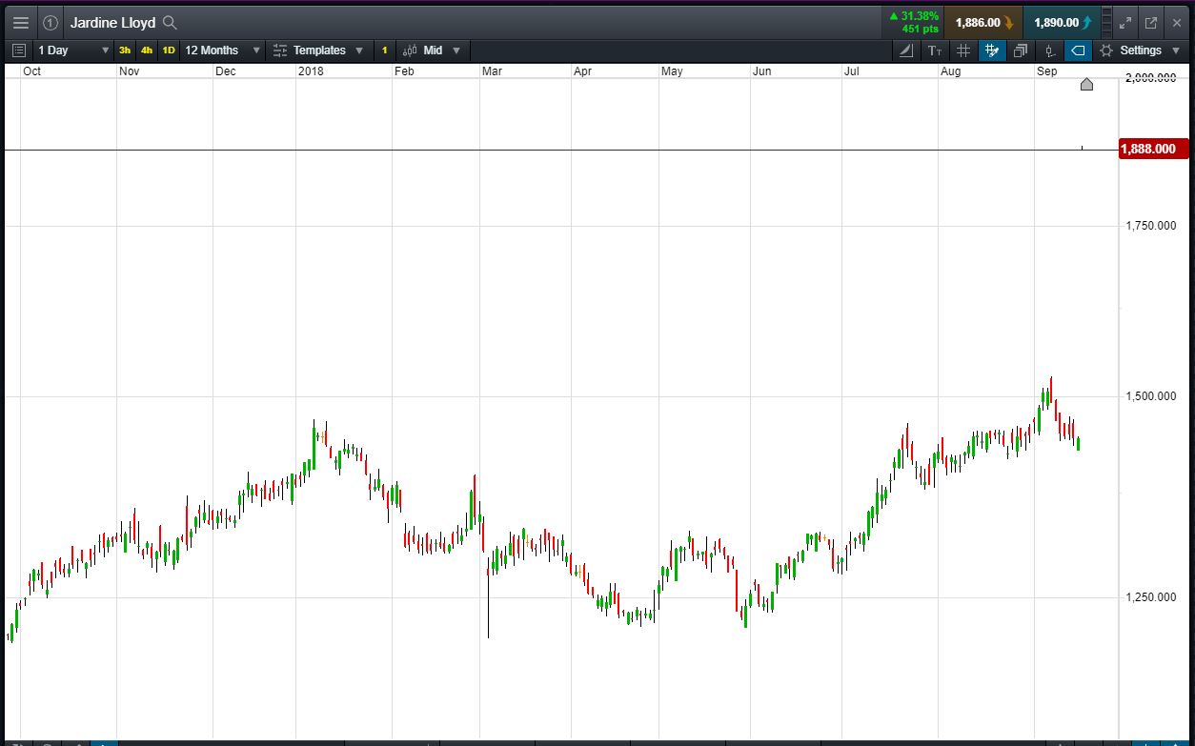Select the 1D quick interval
The image size is (1195, 746).
[169, 50]
